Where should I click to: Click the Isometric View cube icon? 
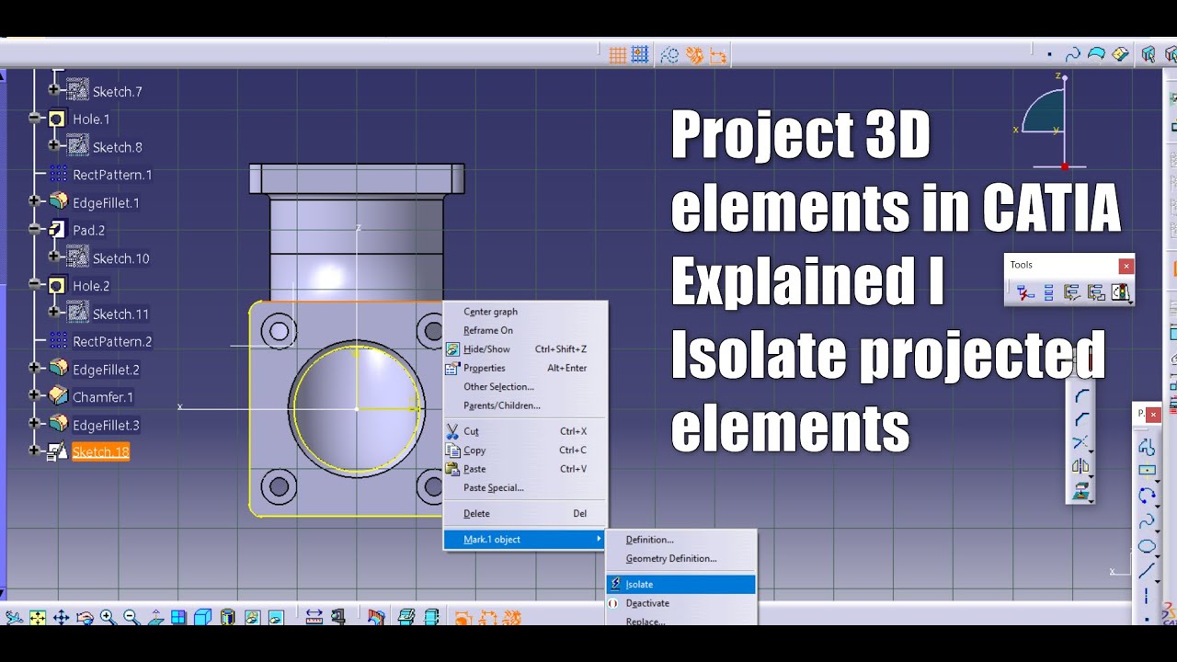tap(202, 617)
